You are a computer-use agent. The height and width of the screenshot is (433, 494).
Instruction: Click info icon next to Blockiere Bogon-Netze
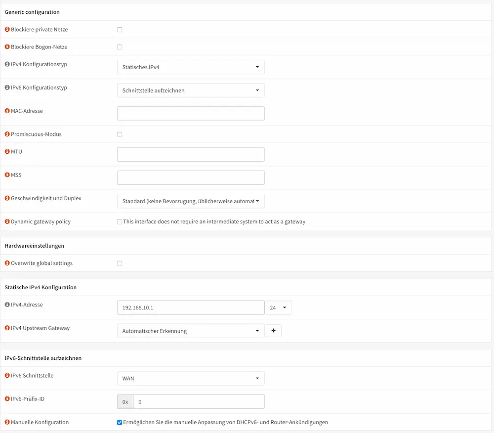point(7,47)
